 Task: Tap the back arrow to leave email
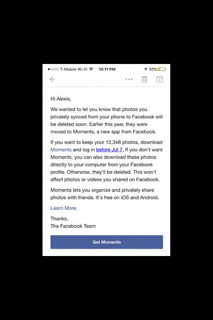[53, 79]
